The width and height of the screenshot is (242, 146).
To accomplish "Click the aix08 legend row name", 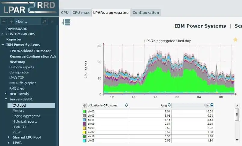I will point(91,124).
